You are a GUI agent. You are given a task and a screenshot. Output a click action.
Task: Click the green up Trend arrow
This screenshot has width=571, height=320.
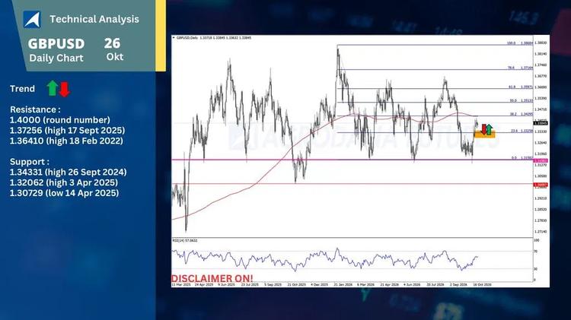53,88
